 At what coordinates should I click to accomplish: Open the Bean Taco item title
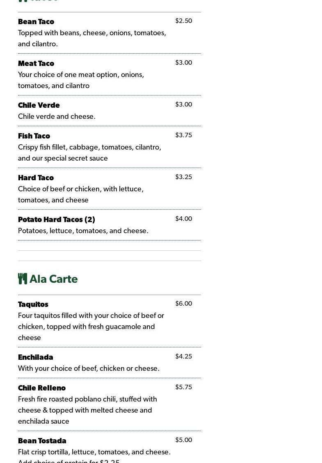(36, 22)
